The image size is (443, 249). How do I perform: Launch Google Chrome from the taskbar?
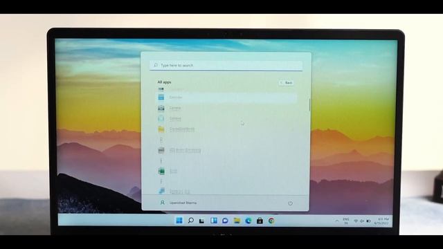point(271,221)
